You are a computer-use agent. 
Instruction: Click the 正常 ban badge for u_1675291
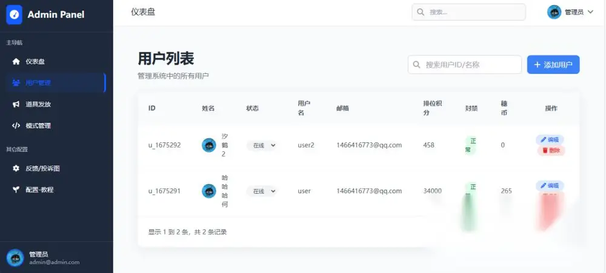click(470, 191)
